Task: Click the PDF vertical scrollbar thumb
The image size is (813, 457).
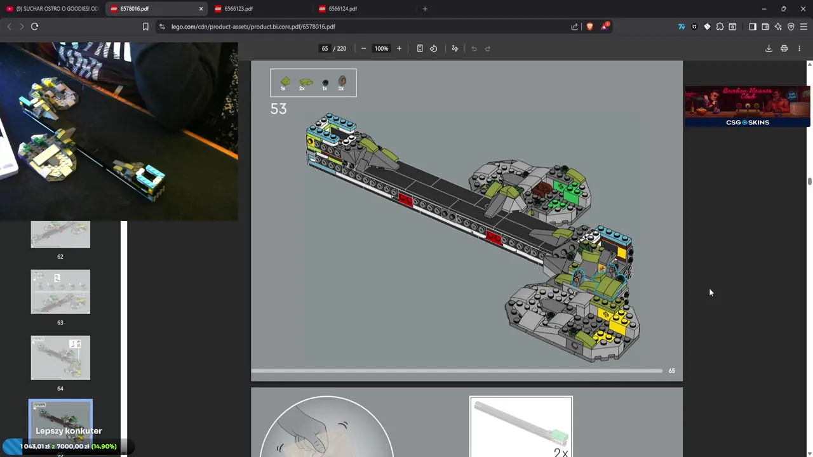Action: click(x=809, y=182)
